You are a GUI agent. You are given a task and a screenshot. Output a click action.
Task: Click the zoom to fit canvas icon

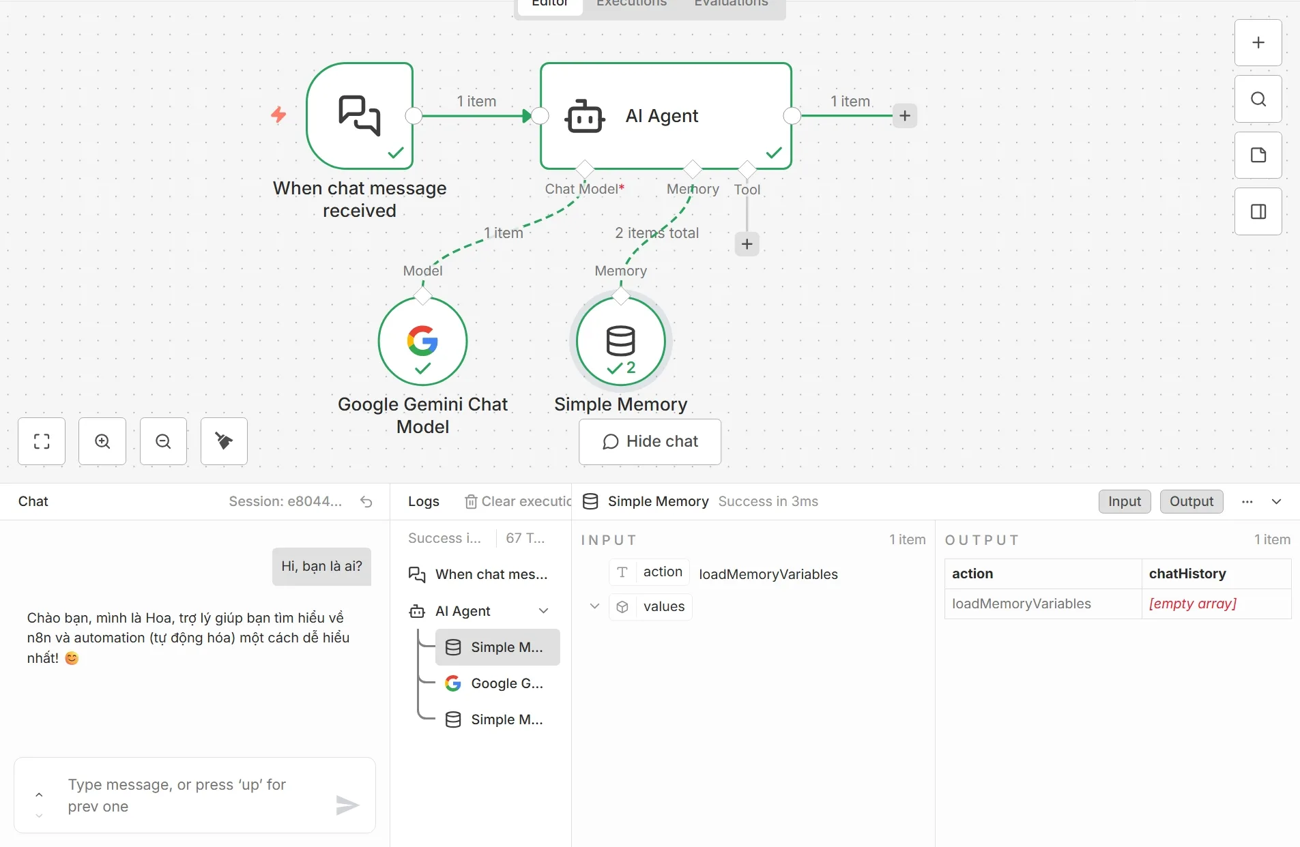pos(42,441)
